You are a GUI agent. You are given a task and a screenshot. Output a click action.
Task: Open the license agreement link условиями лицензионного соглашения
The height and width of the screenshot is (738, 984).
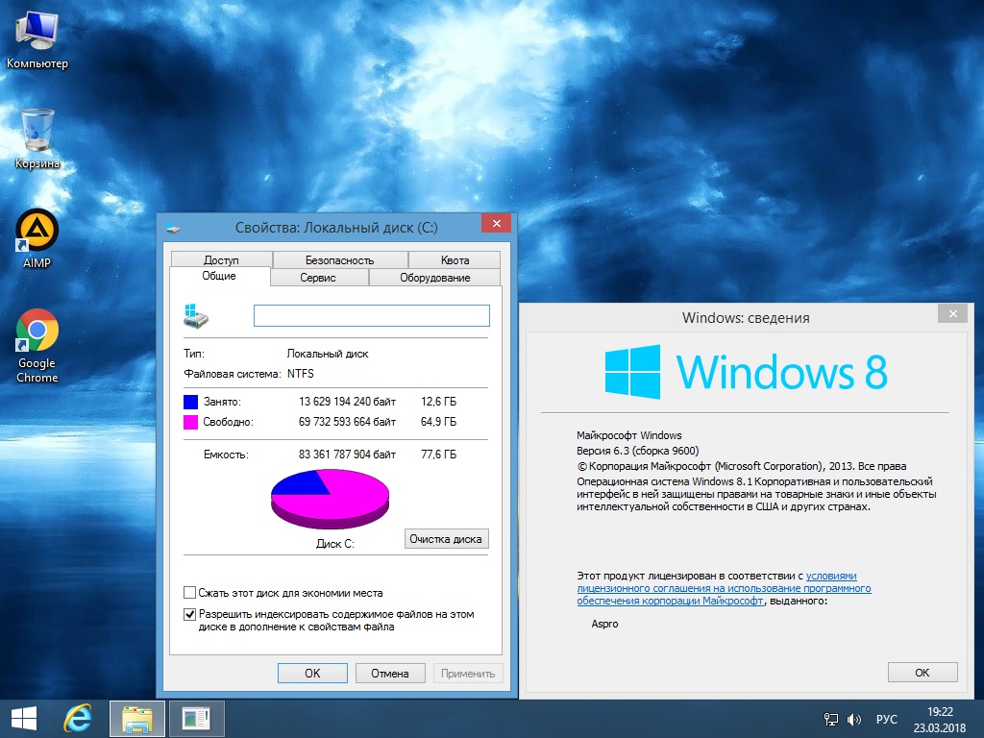pyautogui.click(x=725, y=588)
